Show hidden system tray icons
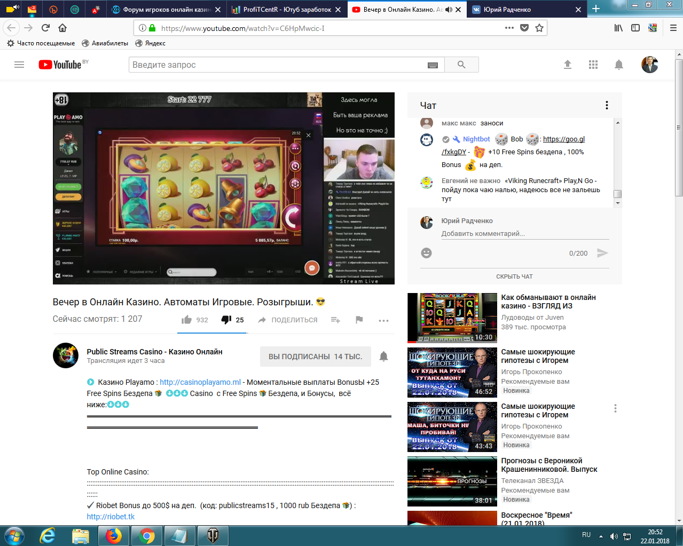This screenshot has width=683, height=546. [x=601, y=536]
